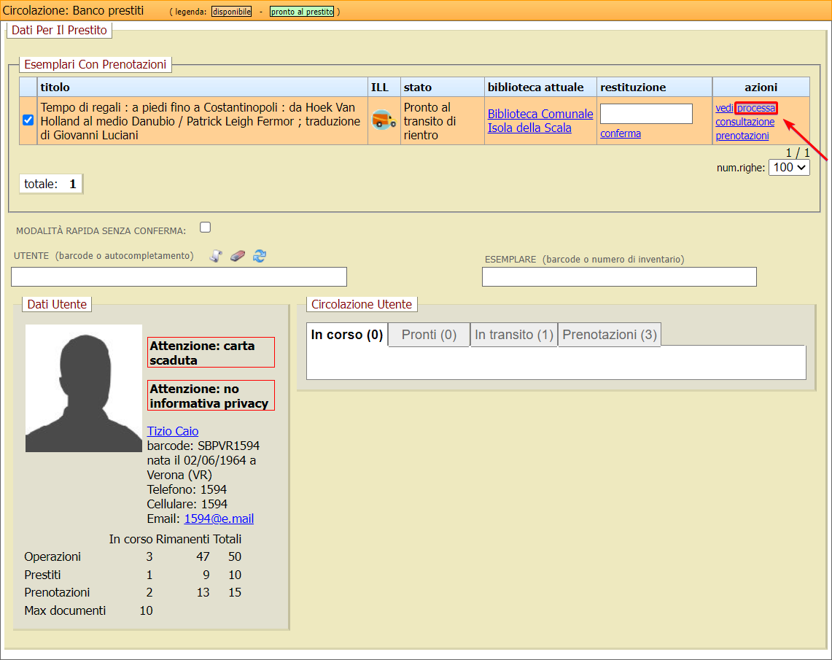The image size is (832, 660).
Task: Click the vedi action link
Action: coord(724,108)
